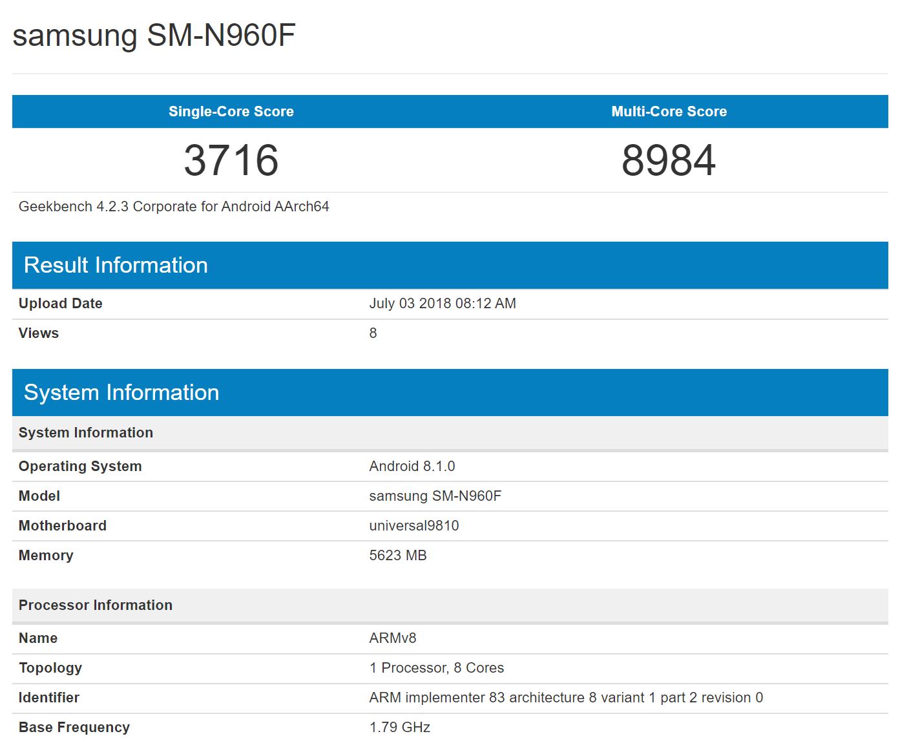Click the multi-core score value 8984
The width and height of the screenshot is (909, 745).
tap(669, 160)
